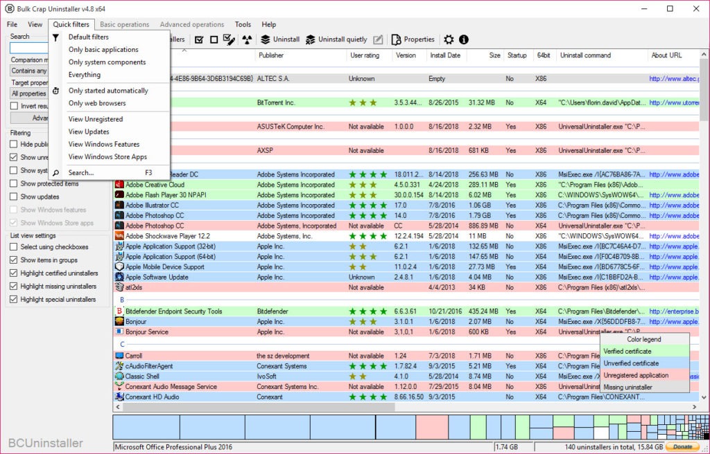Click the invert selection checkbox-pencil icon
The width and height of the screenshot is (710, 454).
click(229, 39)
